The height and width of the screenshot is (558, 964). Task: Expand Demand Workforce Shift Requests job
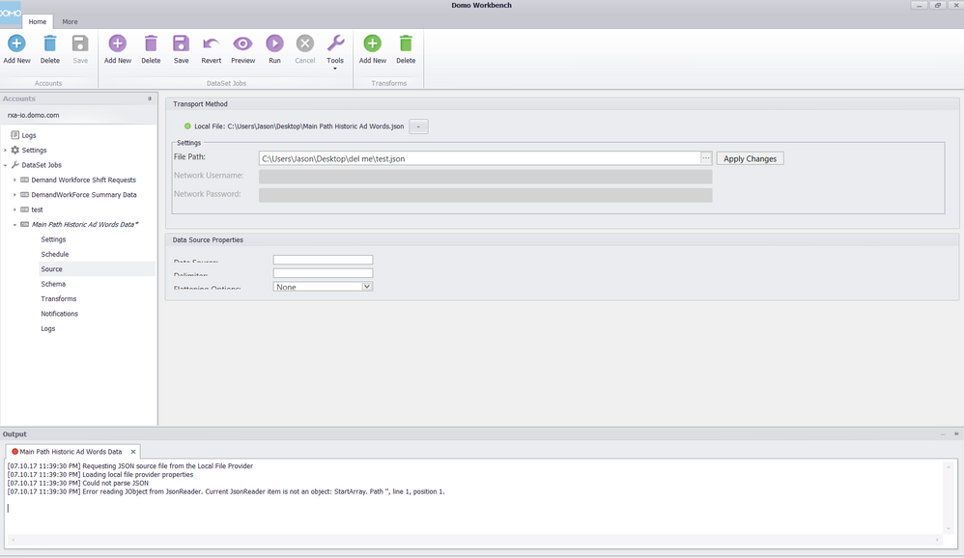[14, 181]
